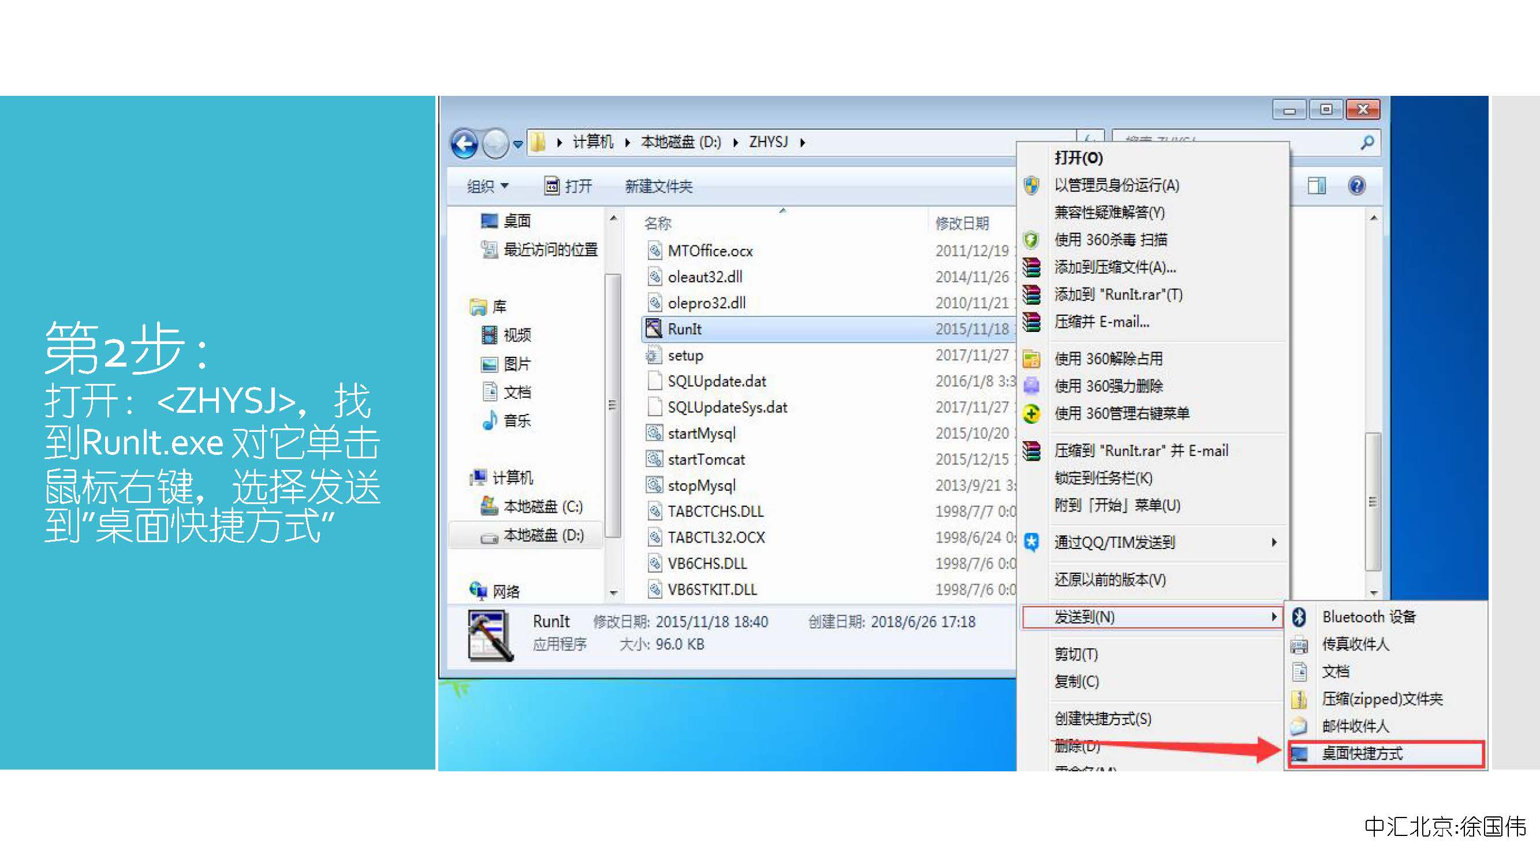The image size is (1540, 866).
Task: Select 以管理员身份运行(A) in the context menu
Action: [1116, 185]
